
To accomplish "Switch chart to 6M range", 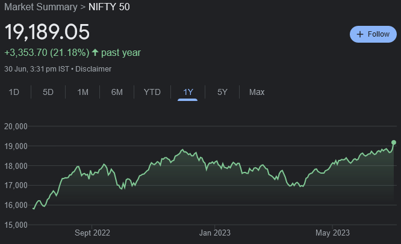I will [117, 92].
